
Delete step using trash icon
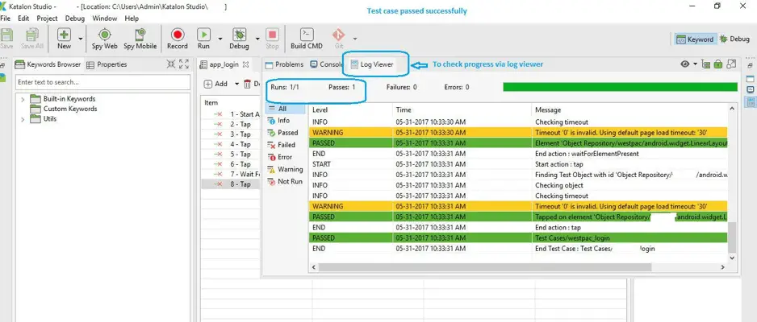click(248, 84)
